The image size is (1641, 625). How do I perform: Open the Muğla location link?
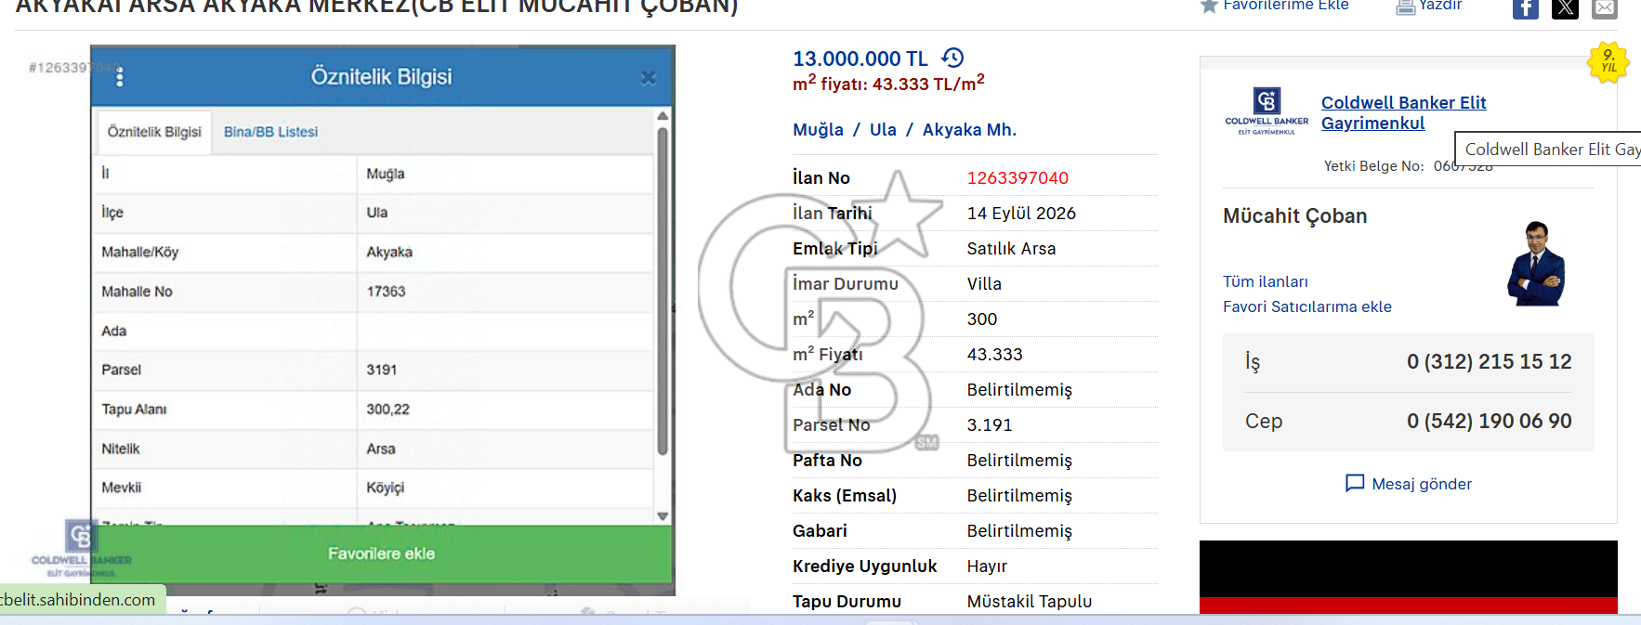[818, 130]
